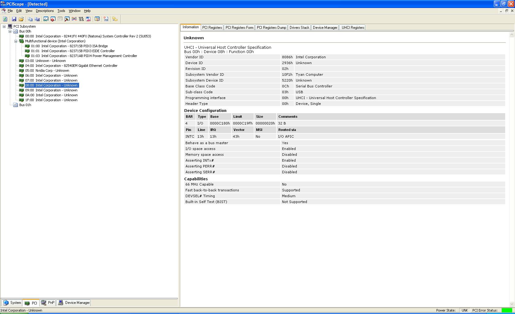Click the tree hierarchy toolbar icon
The height and width of the screenshot is (314, 515).
pyautogui.click(x=81, y=19)
